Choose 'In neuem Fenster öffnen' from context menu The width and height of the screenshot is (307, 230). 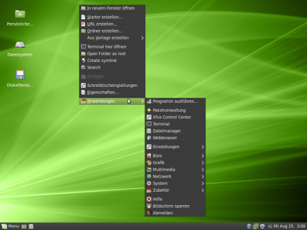[113, 8]
